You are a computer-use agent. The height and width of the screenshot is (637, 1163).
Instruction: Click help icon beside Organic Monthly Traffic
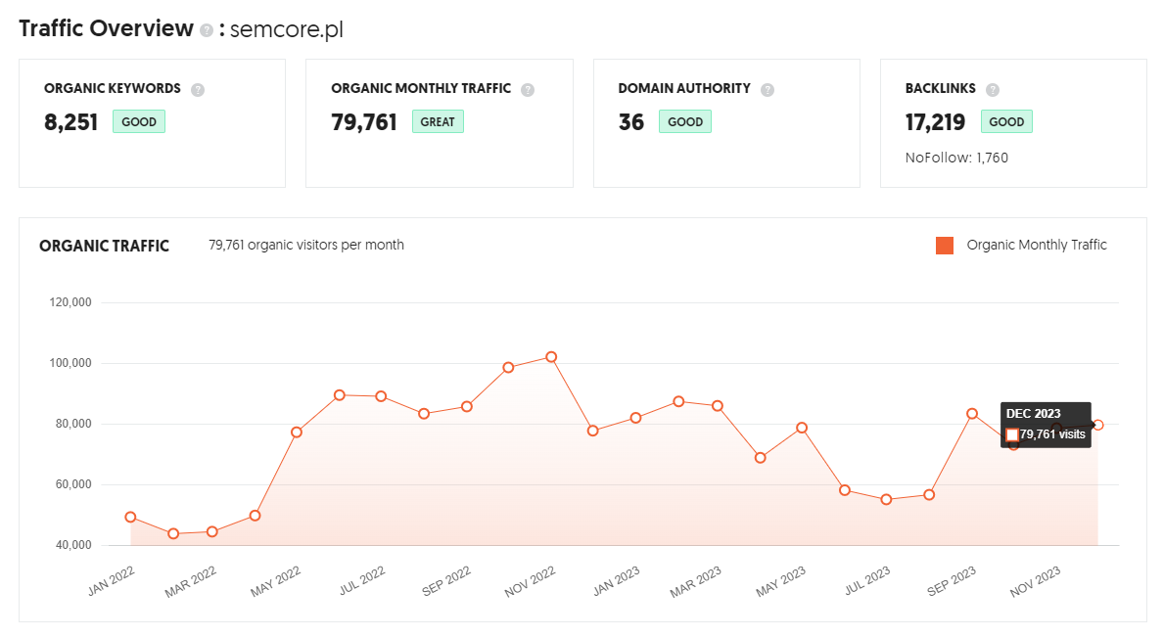tap(528, 90)
